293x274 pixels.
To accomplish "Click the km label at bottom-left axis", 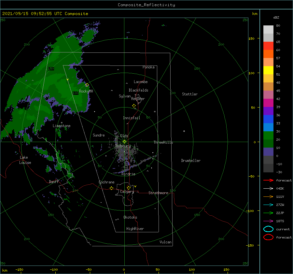I will tap(5, 270).
